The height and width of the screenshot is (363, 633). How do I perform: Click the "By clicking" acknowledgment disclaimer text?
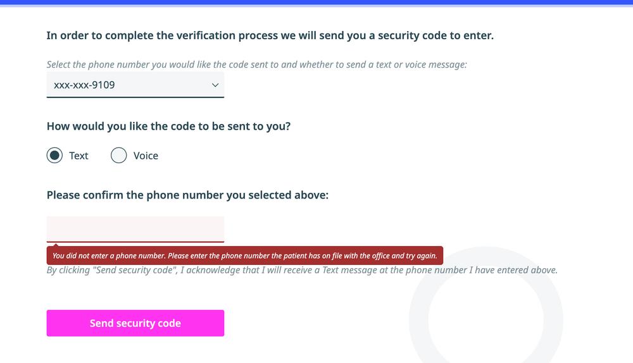302,271
